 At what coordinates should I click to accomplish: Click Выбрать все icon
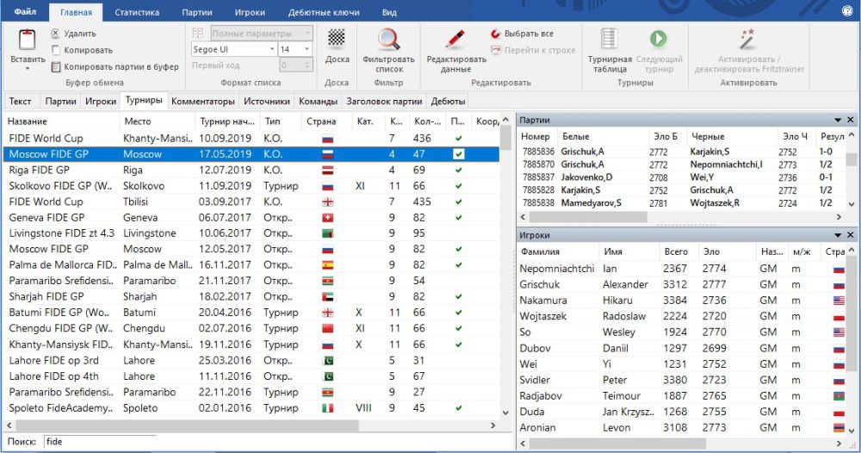coord(496,34)
